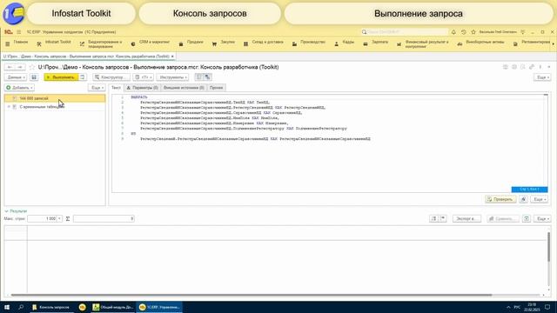Go back with the left arrow navigation button

coord(10,67)
